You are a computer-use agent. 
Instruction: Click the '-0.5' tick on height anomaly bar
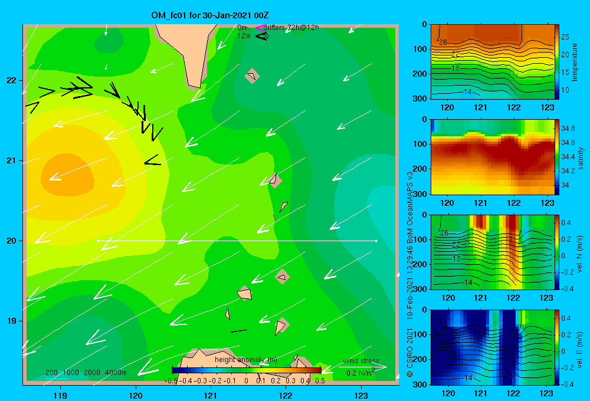pos(171,380)
